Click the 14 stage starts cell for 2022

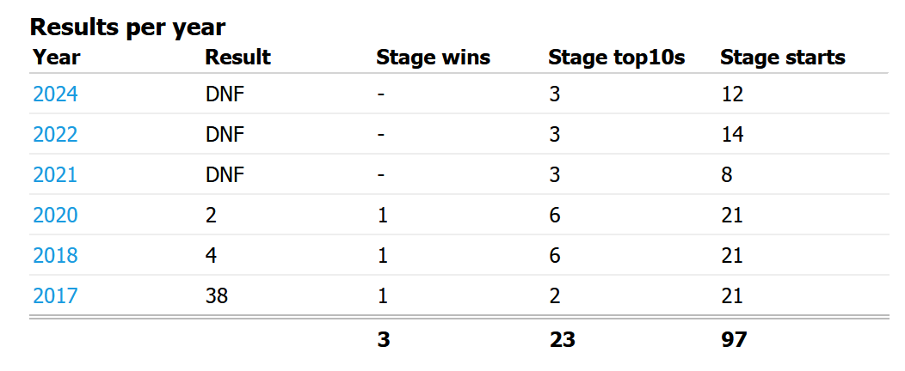coord(733,134)
